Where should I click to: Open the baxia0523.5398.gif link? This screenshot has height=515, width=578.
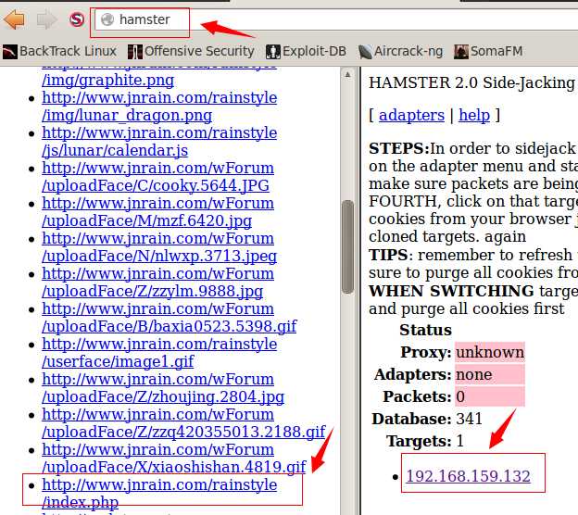[x=170, y=318]
